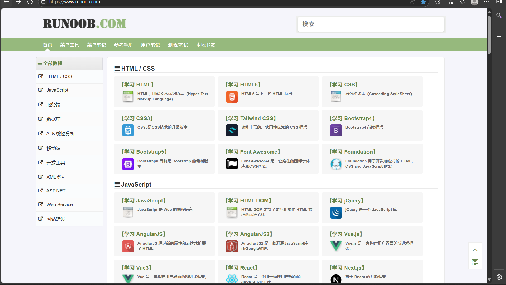
Task: Open the browser extensions puzzle icon
Action: point(437,2)
